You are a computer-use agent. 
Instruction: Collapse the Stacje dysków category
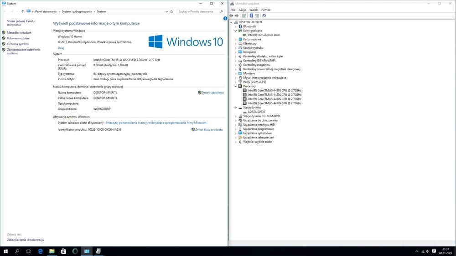pos(236,108)
